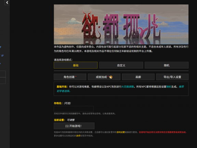The width and height of the screenshot is (197, 148).
Task: Focus the 存档名 save name input field
Action: click(74, 109)
